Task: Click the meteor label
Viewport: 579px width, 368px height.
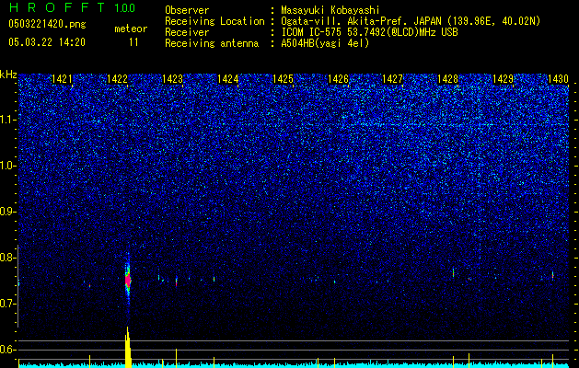Action: (131, 29)
